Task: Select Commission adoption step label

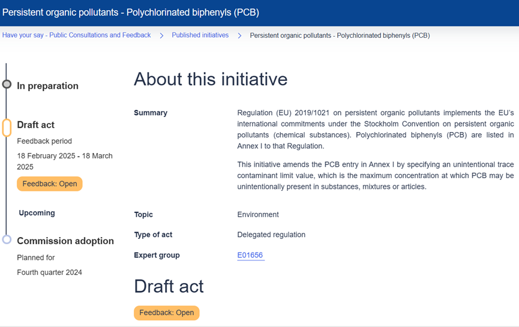Action: 65,241
